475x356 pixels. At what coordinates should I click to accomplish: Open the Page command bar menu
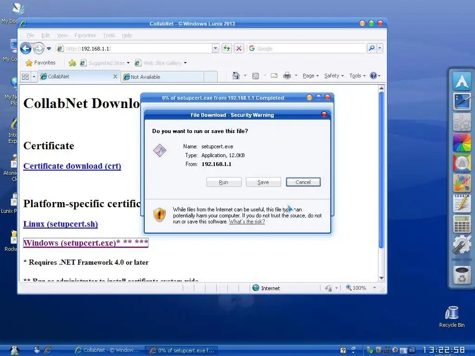point(310,76)
